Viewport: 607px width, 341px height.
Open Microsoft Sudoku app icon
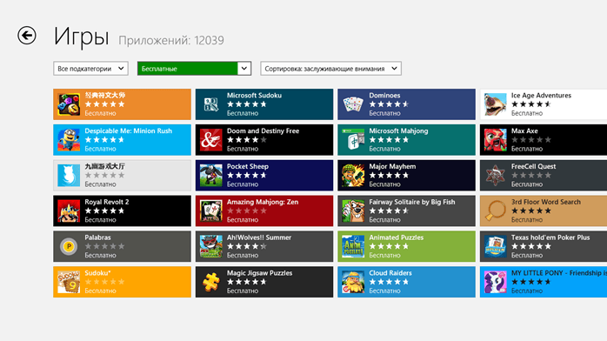[211, 104]
